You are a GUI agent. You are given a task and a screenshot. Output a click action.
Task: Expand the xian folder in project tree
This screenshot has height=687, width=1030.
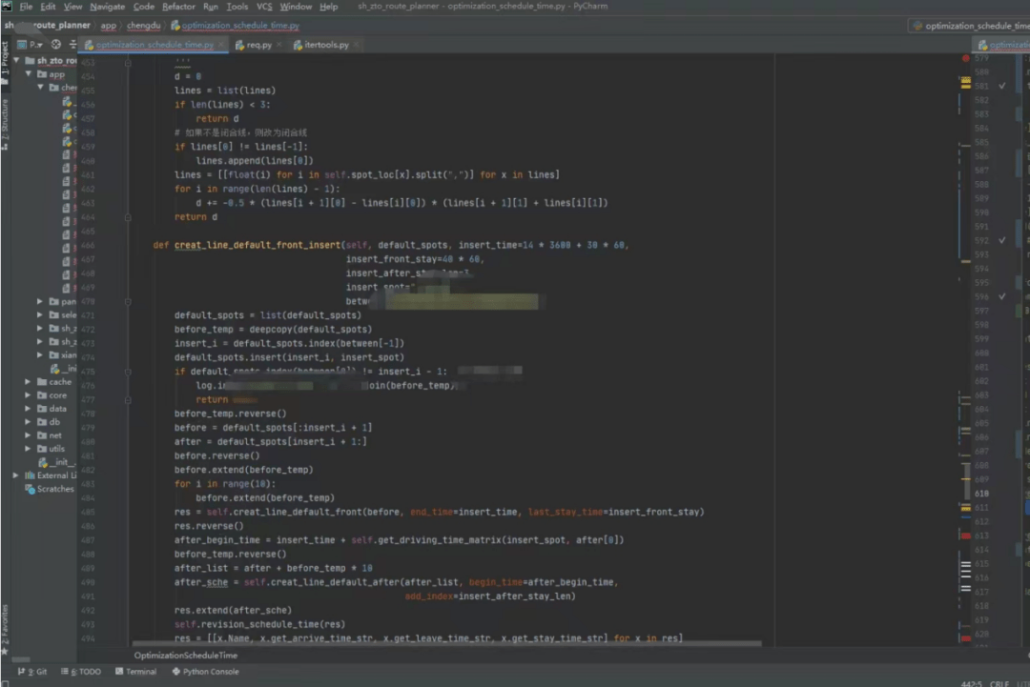(x=40, y=355)
